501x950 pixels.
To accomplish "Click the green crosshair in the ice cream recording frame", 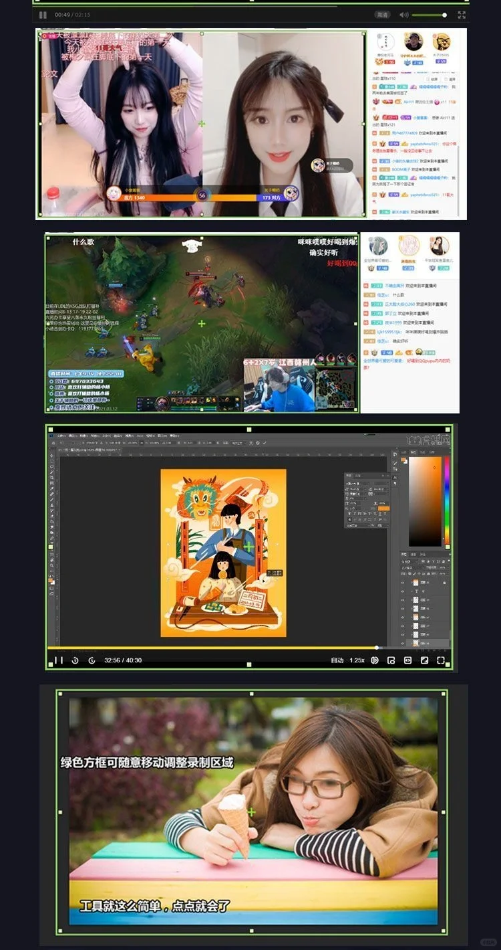I will pyautogui.click(x=251, y=812).
